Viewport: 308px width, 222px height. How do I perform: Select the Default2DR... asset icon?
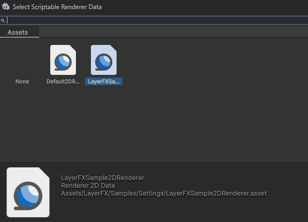tap(63, 60)
